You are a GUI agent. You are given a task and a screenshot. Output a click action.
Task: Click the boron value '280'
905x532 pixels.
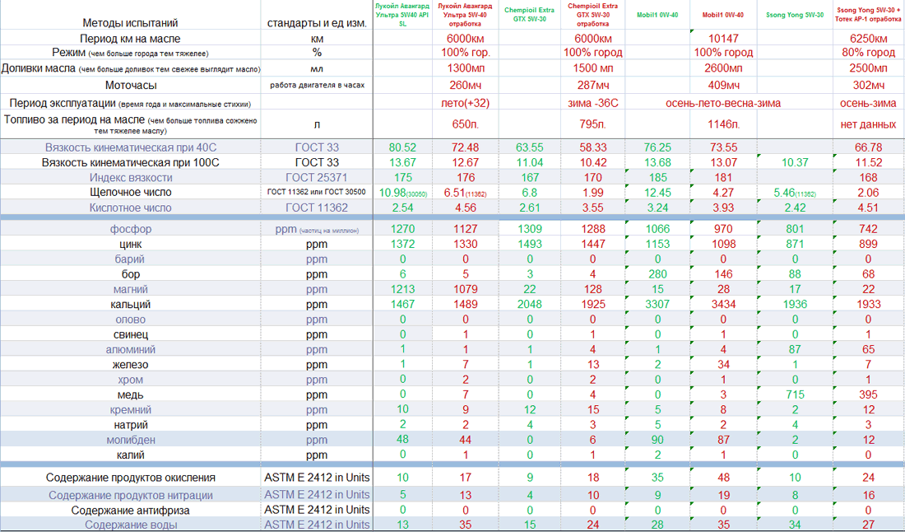pos(657,274)
